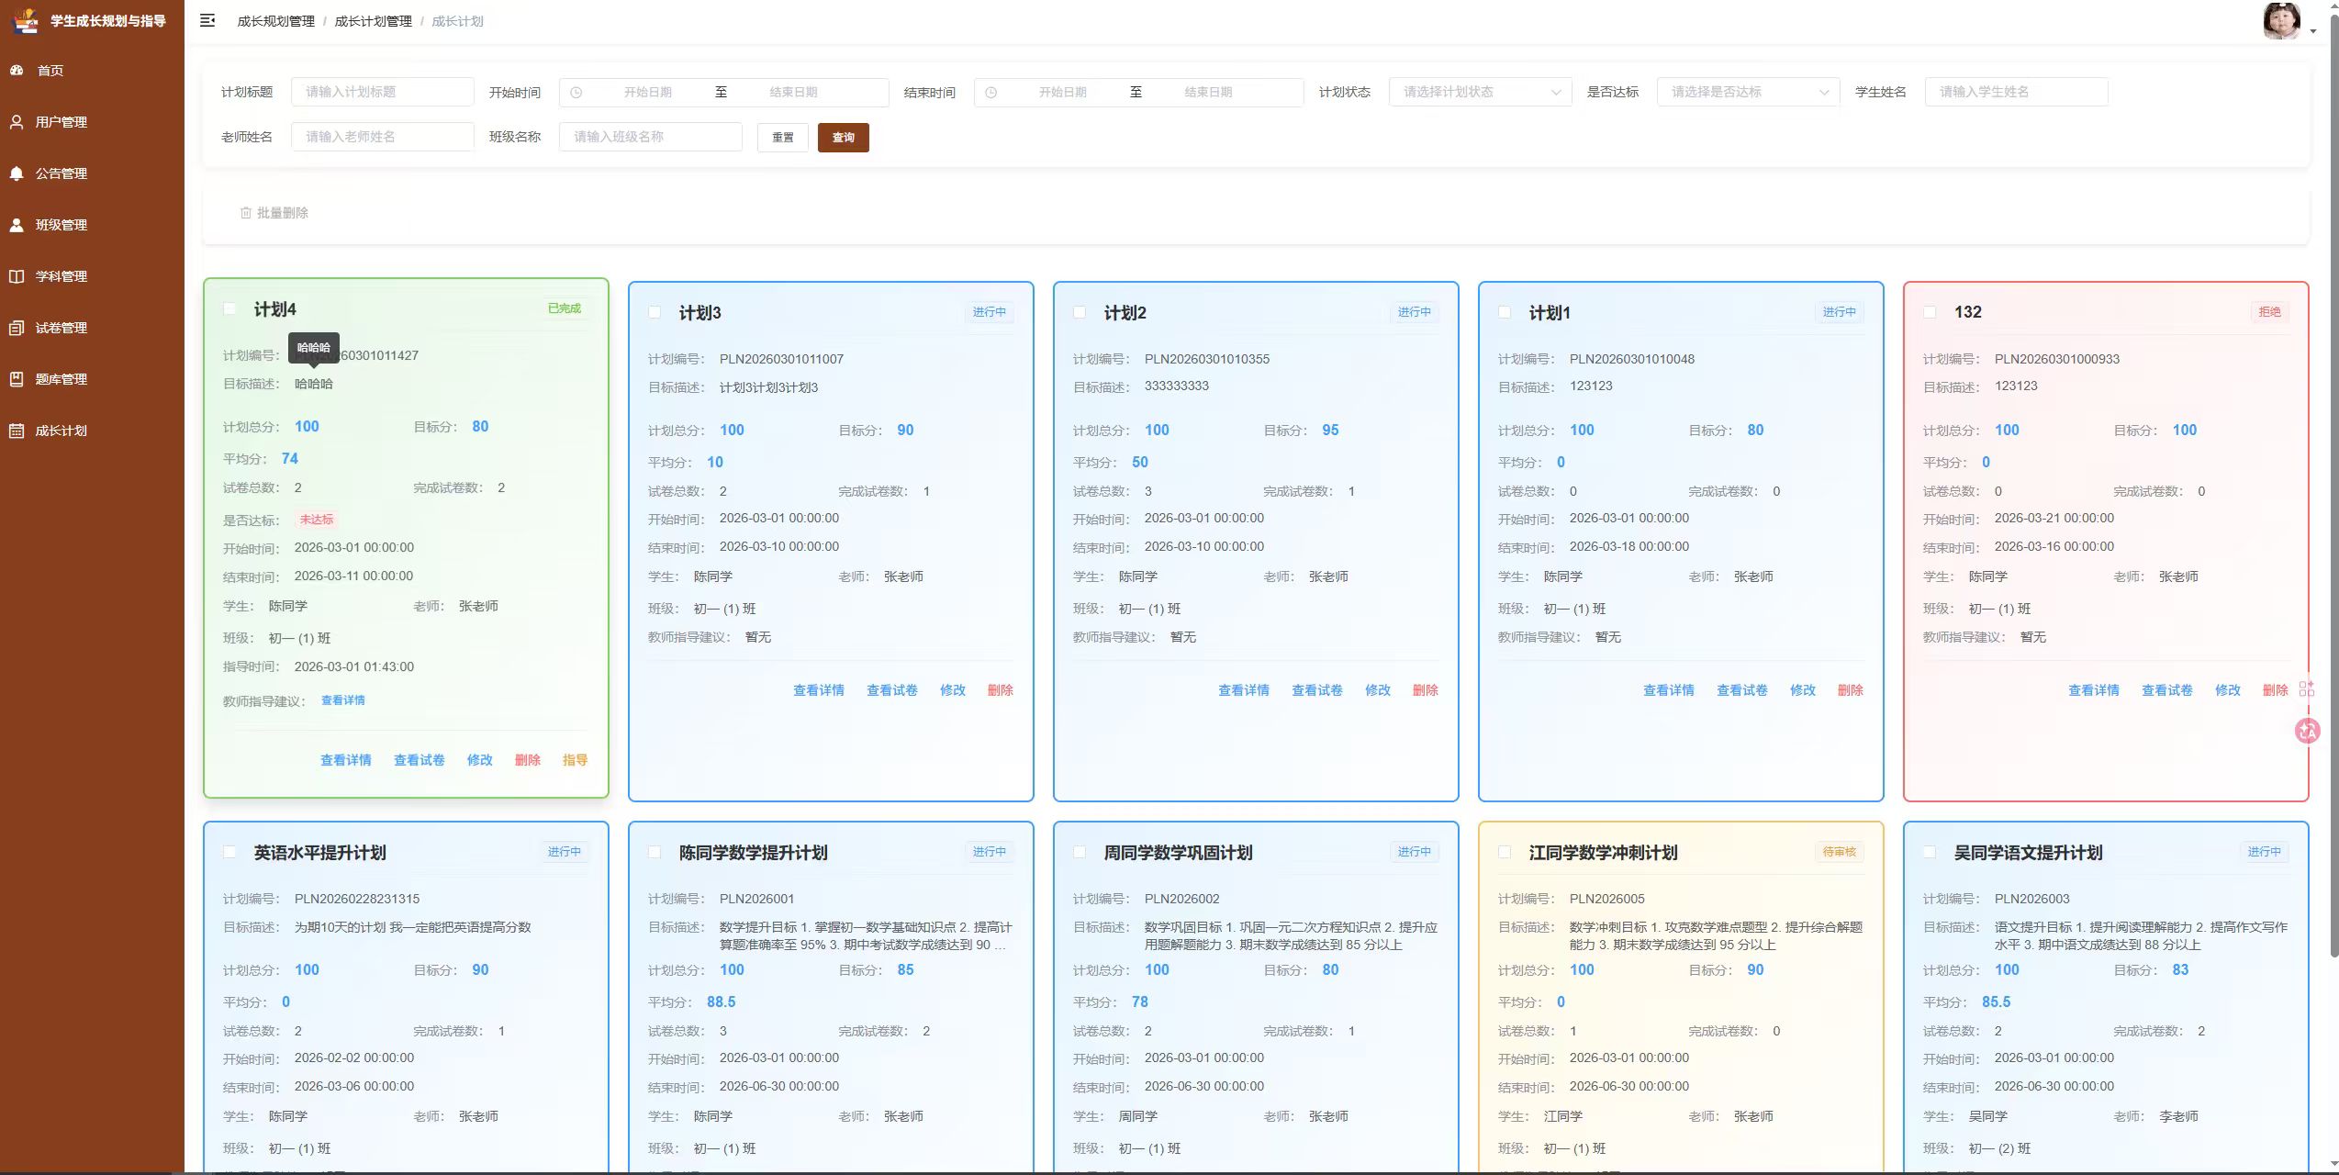This screenshot has width=2339, height=1175.
Task: Click the 用户管理 person icon
Action: click(x=17, y=122)
